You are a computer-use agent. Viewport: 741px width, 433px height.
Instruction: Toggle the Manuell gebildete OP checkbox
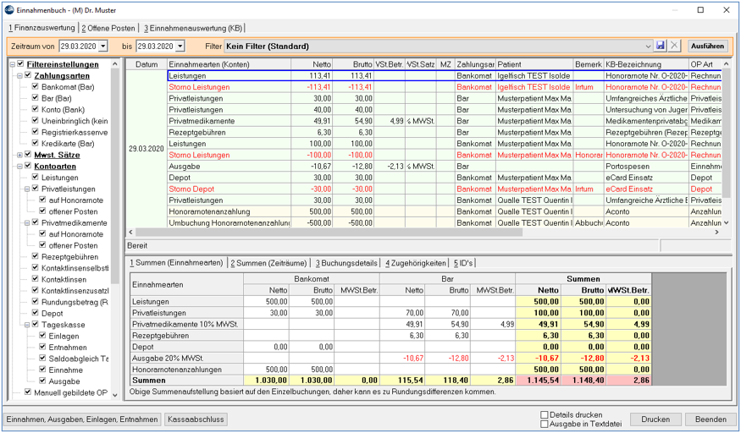(x=28, y=392)
